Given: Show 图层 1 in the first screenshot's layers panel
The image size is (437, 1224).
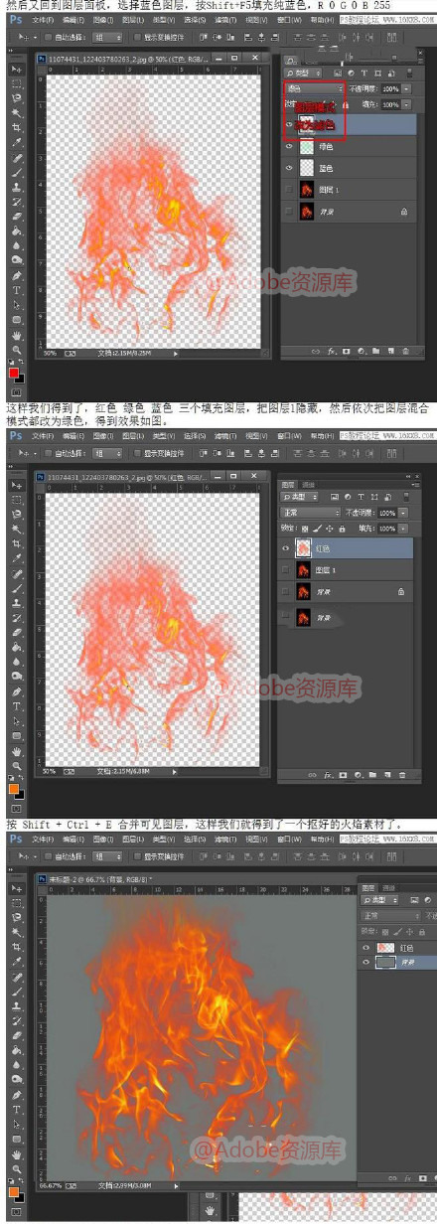Looking at the screenshot, I should click(289, 189).
